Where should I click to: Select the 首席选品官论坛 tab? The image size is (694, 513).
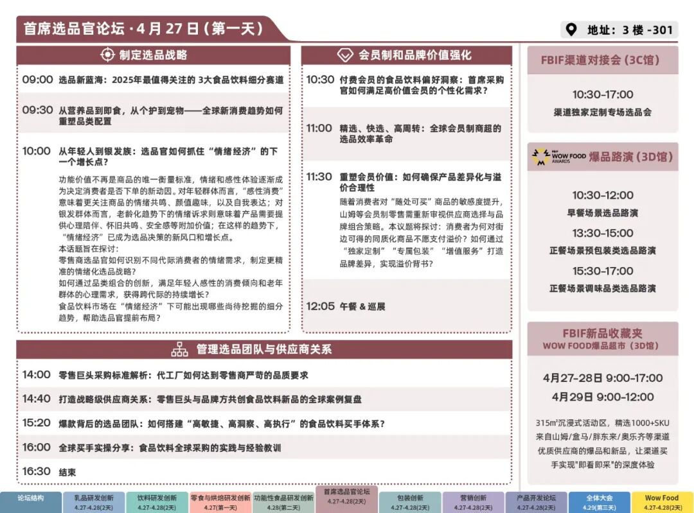(346, 498)
